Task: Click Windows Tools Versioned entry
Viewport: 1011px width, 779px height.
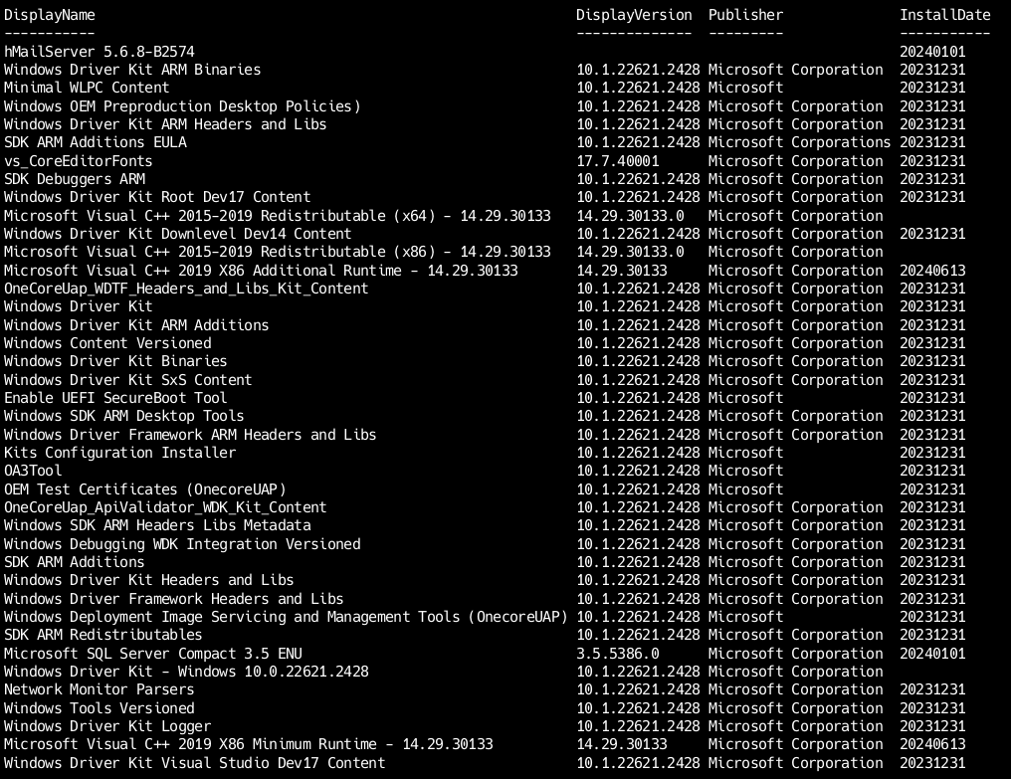Action: coord(99,708)
